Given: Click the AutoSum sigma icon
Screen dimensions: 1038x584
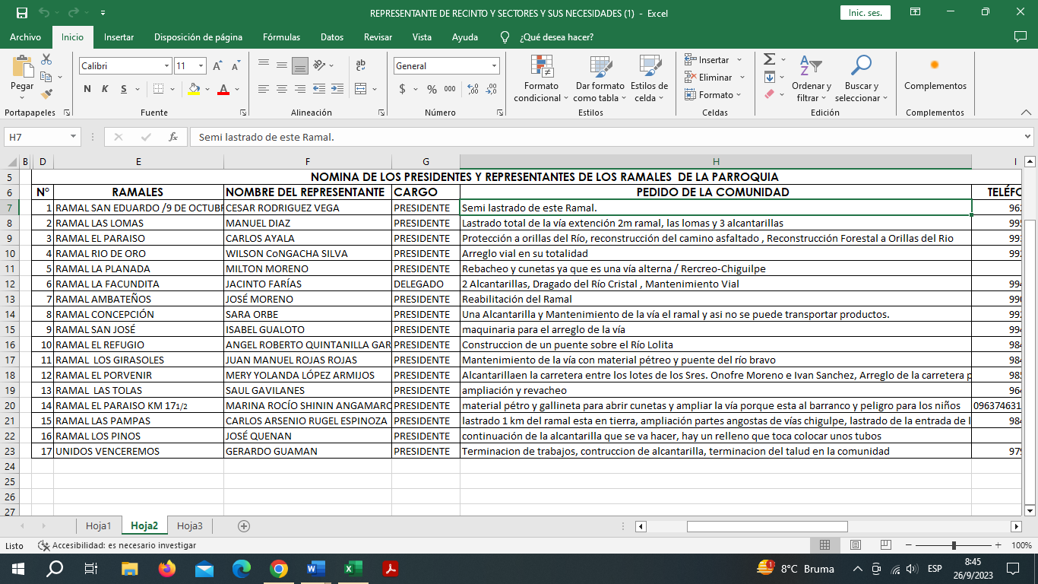Looking at the screenshot, I should tap(769, 59).
